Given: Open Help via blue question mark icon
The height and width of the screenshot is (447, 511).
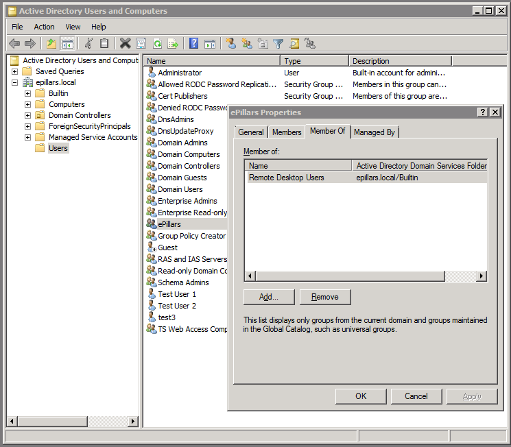Looking at the screenshot, I should (193, 43).
